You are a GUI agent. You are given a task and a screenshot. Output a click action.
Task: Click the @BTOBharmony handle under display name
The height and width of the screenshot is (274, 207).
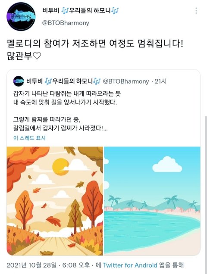point(66,23)
